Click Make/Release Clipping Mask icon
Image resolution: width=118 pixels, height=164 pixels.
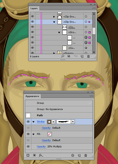(69, 56)
